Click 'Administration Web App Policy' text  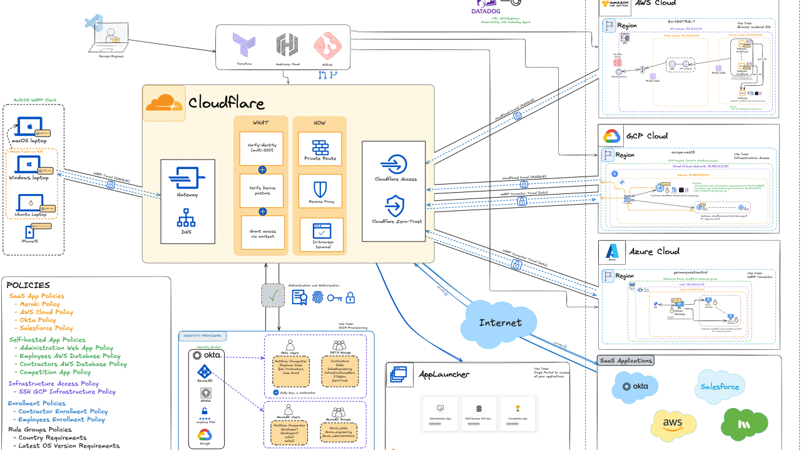pyautogui.click(x=66, y=348)
